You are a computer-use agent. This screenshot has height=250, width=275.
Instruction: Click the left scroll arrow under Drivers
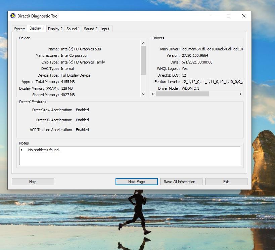(153, 94)
